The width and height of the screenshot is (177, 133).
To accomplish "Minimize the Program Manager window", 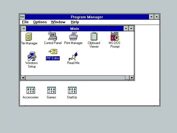I will click(x=152, y=17).
